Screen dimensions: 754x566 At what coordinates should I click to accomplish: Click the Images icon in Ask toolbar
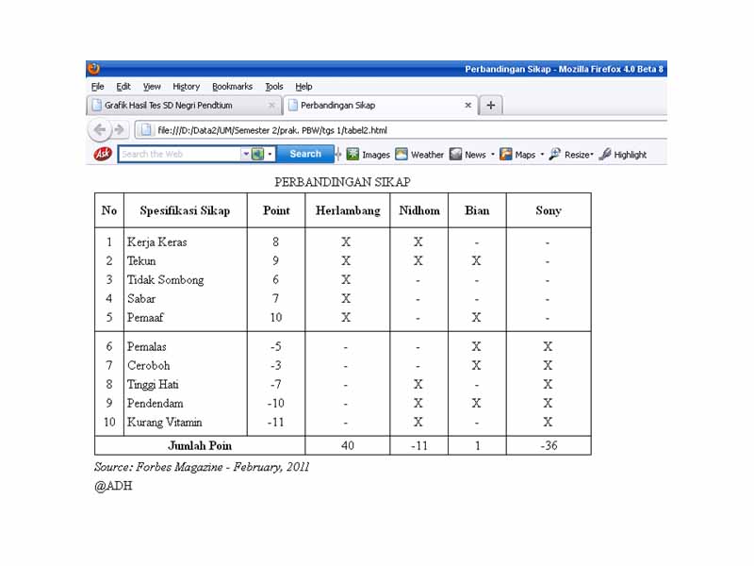[352, 154]
